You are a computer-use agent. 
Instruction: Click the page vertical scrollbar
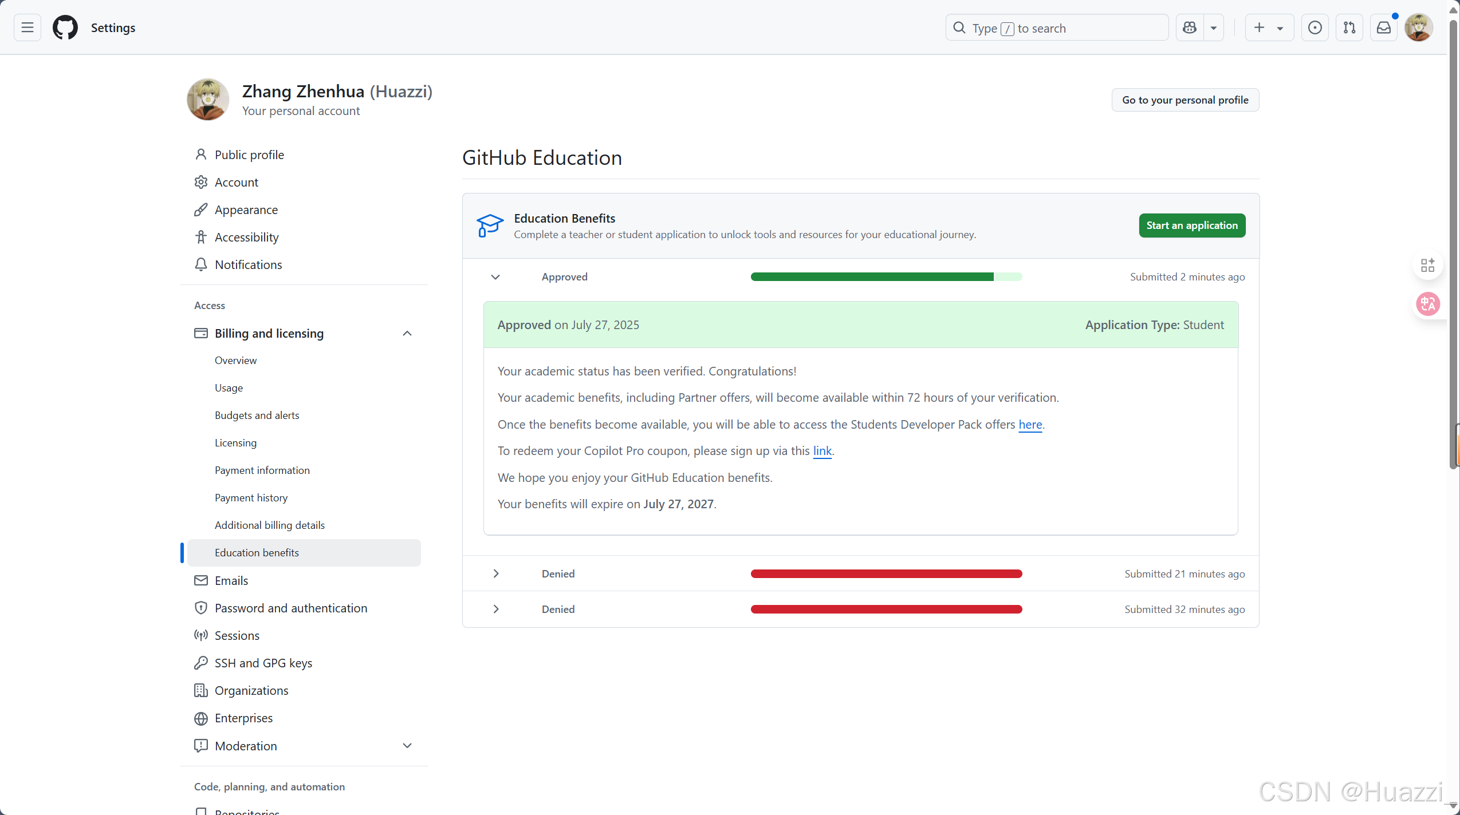[x=1453, y=243]
